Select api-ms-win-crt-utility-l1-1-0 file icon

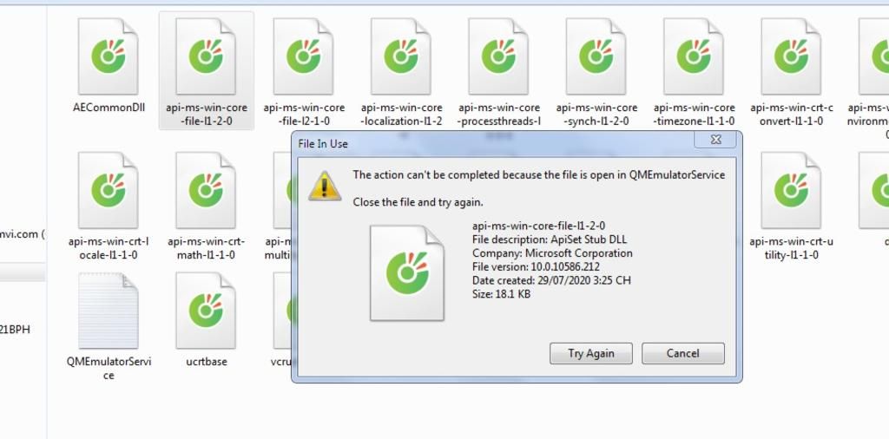pyautogui.click(x=791, y=190)
